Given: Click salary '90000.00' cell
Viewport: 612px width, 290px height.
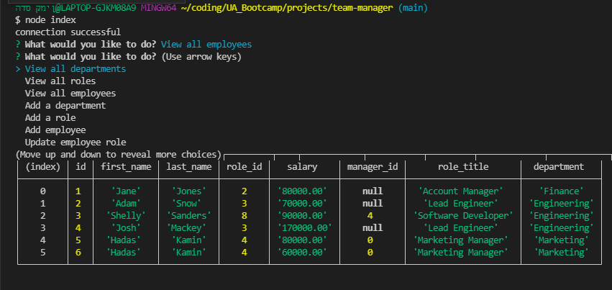Looking at the screenshot, I should (302, 215).
